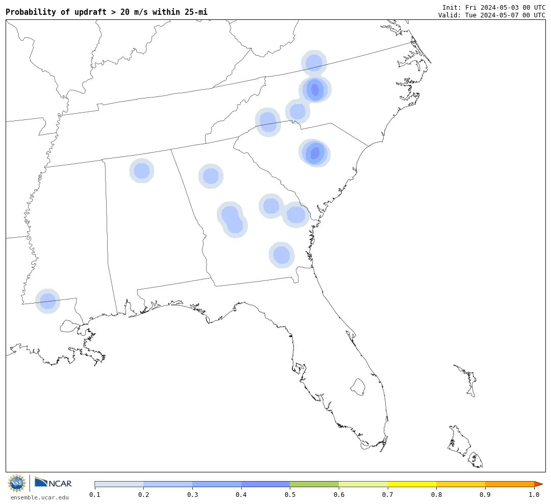Click the 0.8–0.9 gold colorbar segment
Image resolution: width=551 pixels, height=504 pixels.
point(461,484)
